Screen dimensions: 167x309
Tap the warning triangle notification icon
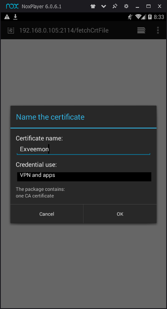(x=7, y=17)
